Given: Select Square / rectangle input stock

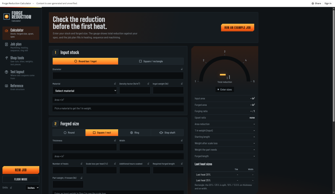Looking at the screenshot, I should [x=151, y=61].
